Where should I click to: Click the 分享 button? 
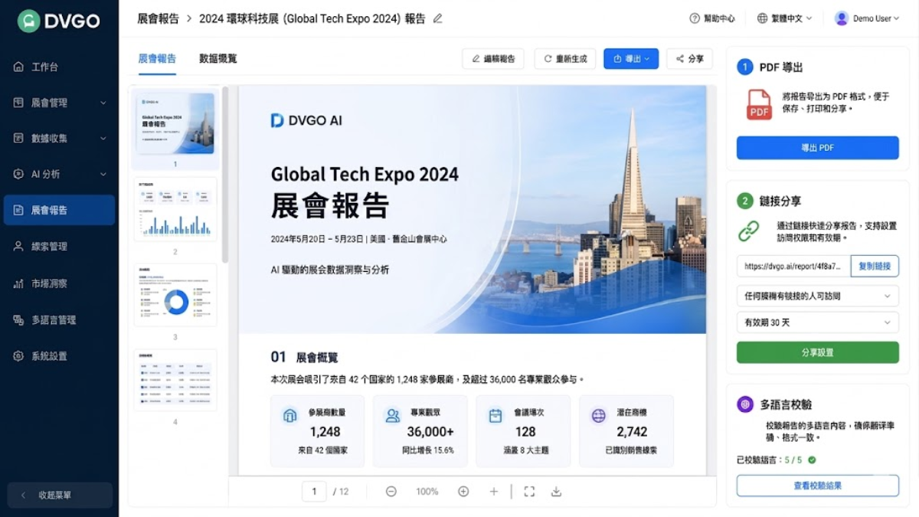coord(689,59)
